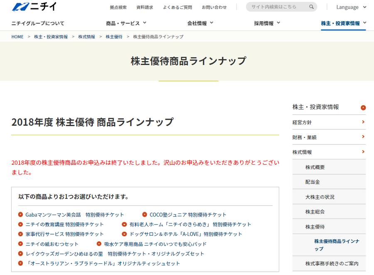
Task: Open 配当金 sidebar sub-item
Action: [x=329, y=182]
